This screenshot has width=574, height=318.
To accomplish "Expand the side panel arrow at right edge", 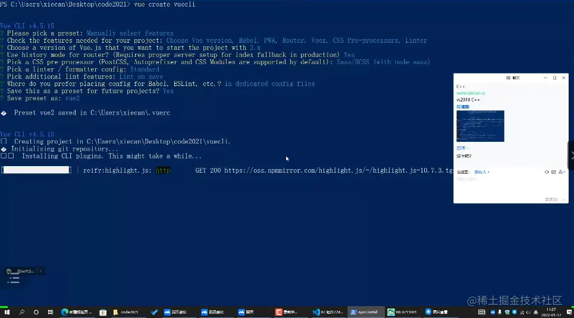I will (572, 155).
